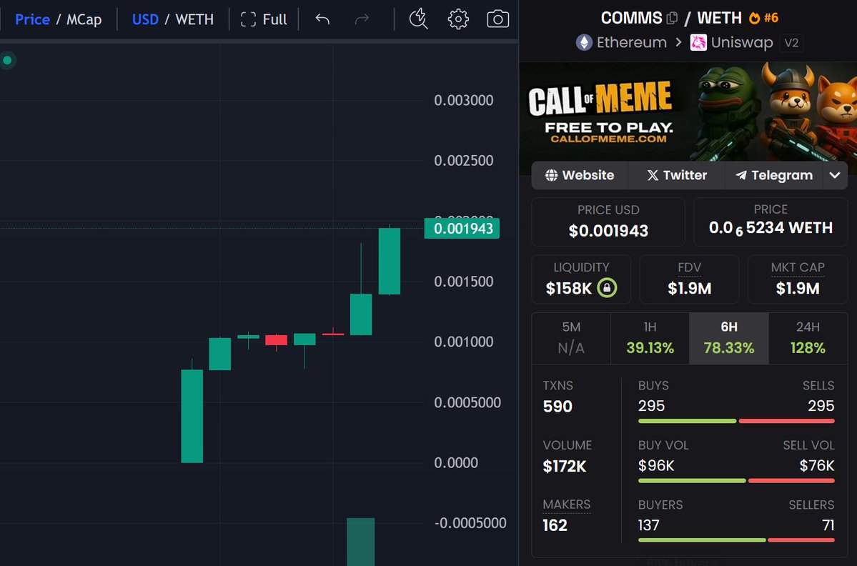The width and height of the screenshot is (857, 566).
Task: Open the chart settings gear
Action: tap(458, 19)
